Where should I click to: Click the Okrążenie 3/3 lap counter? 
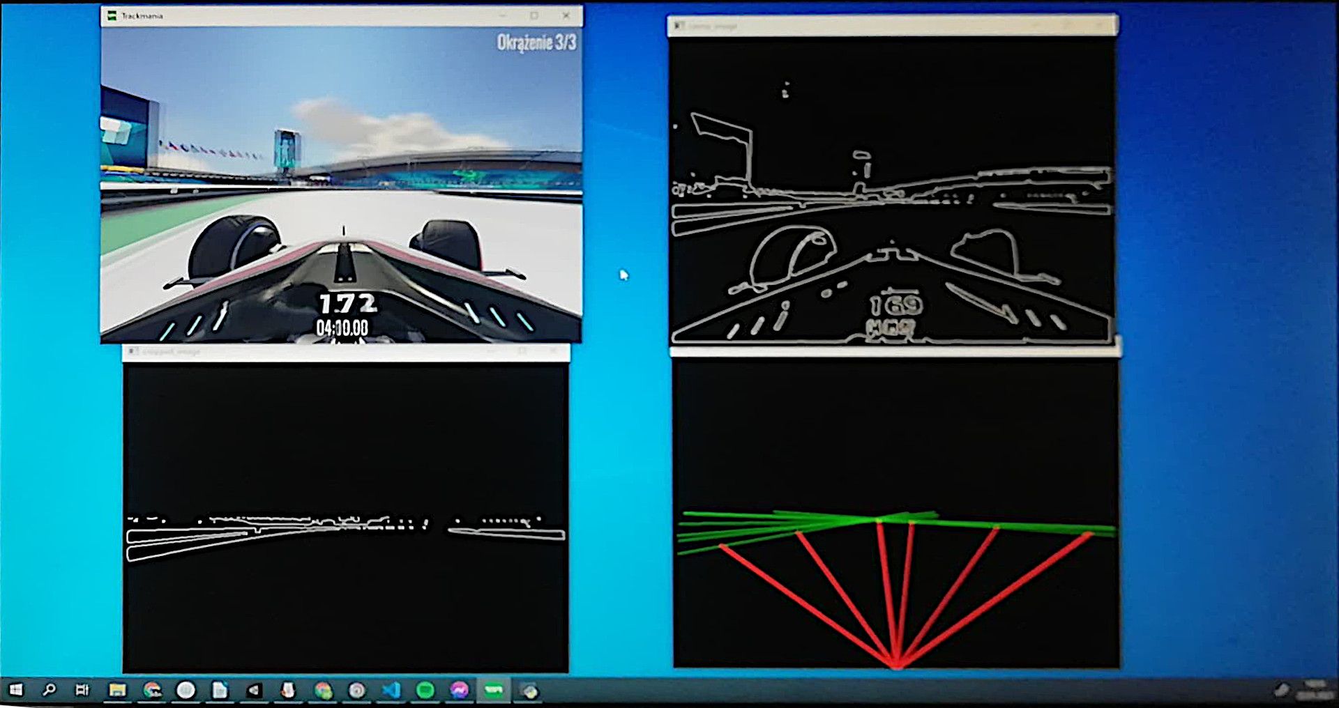(x=536, y=43)
